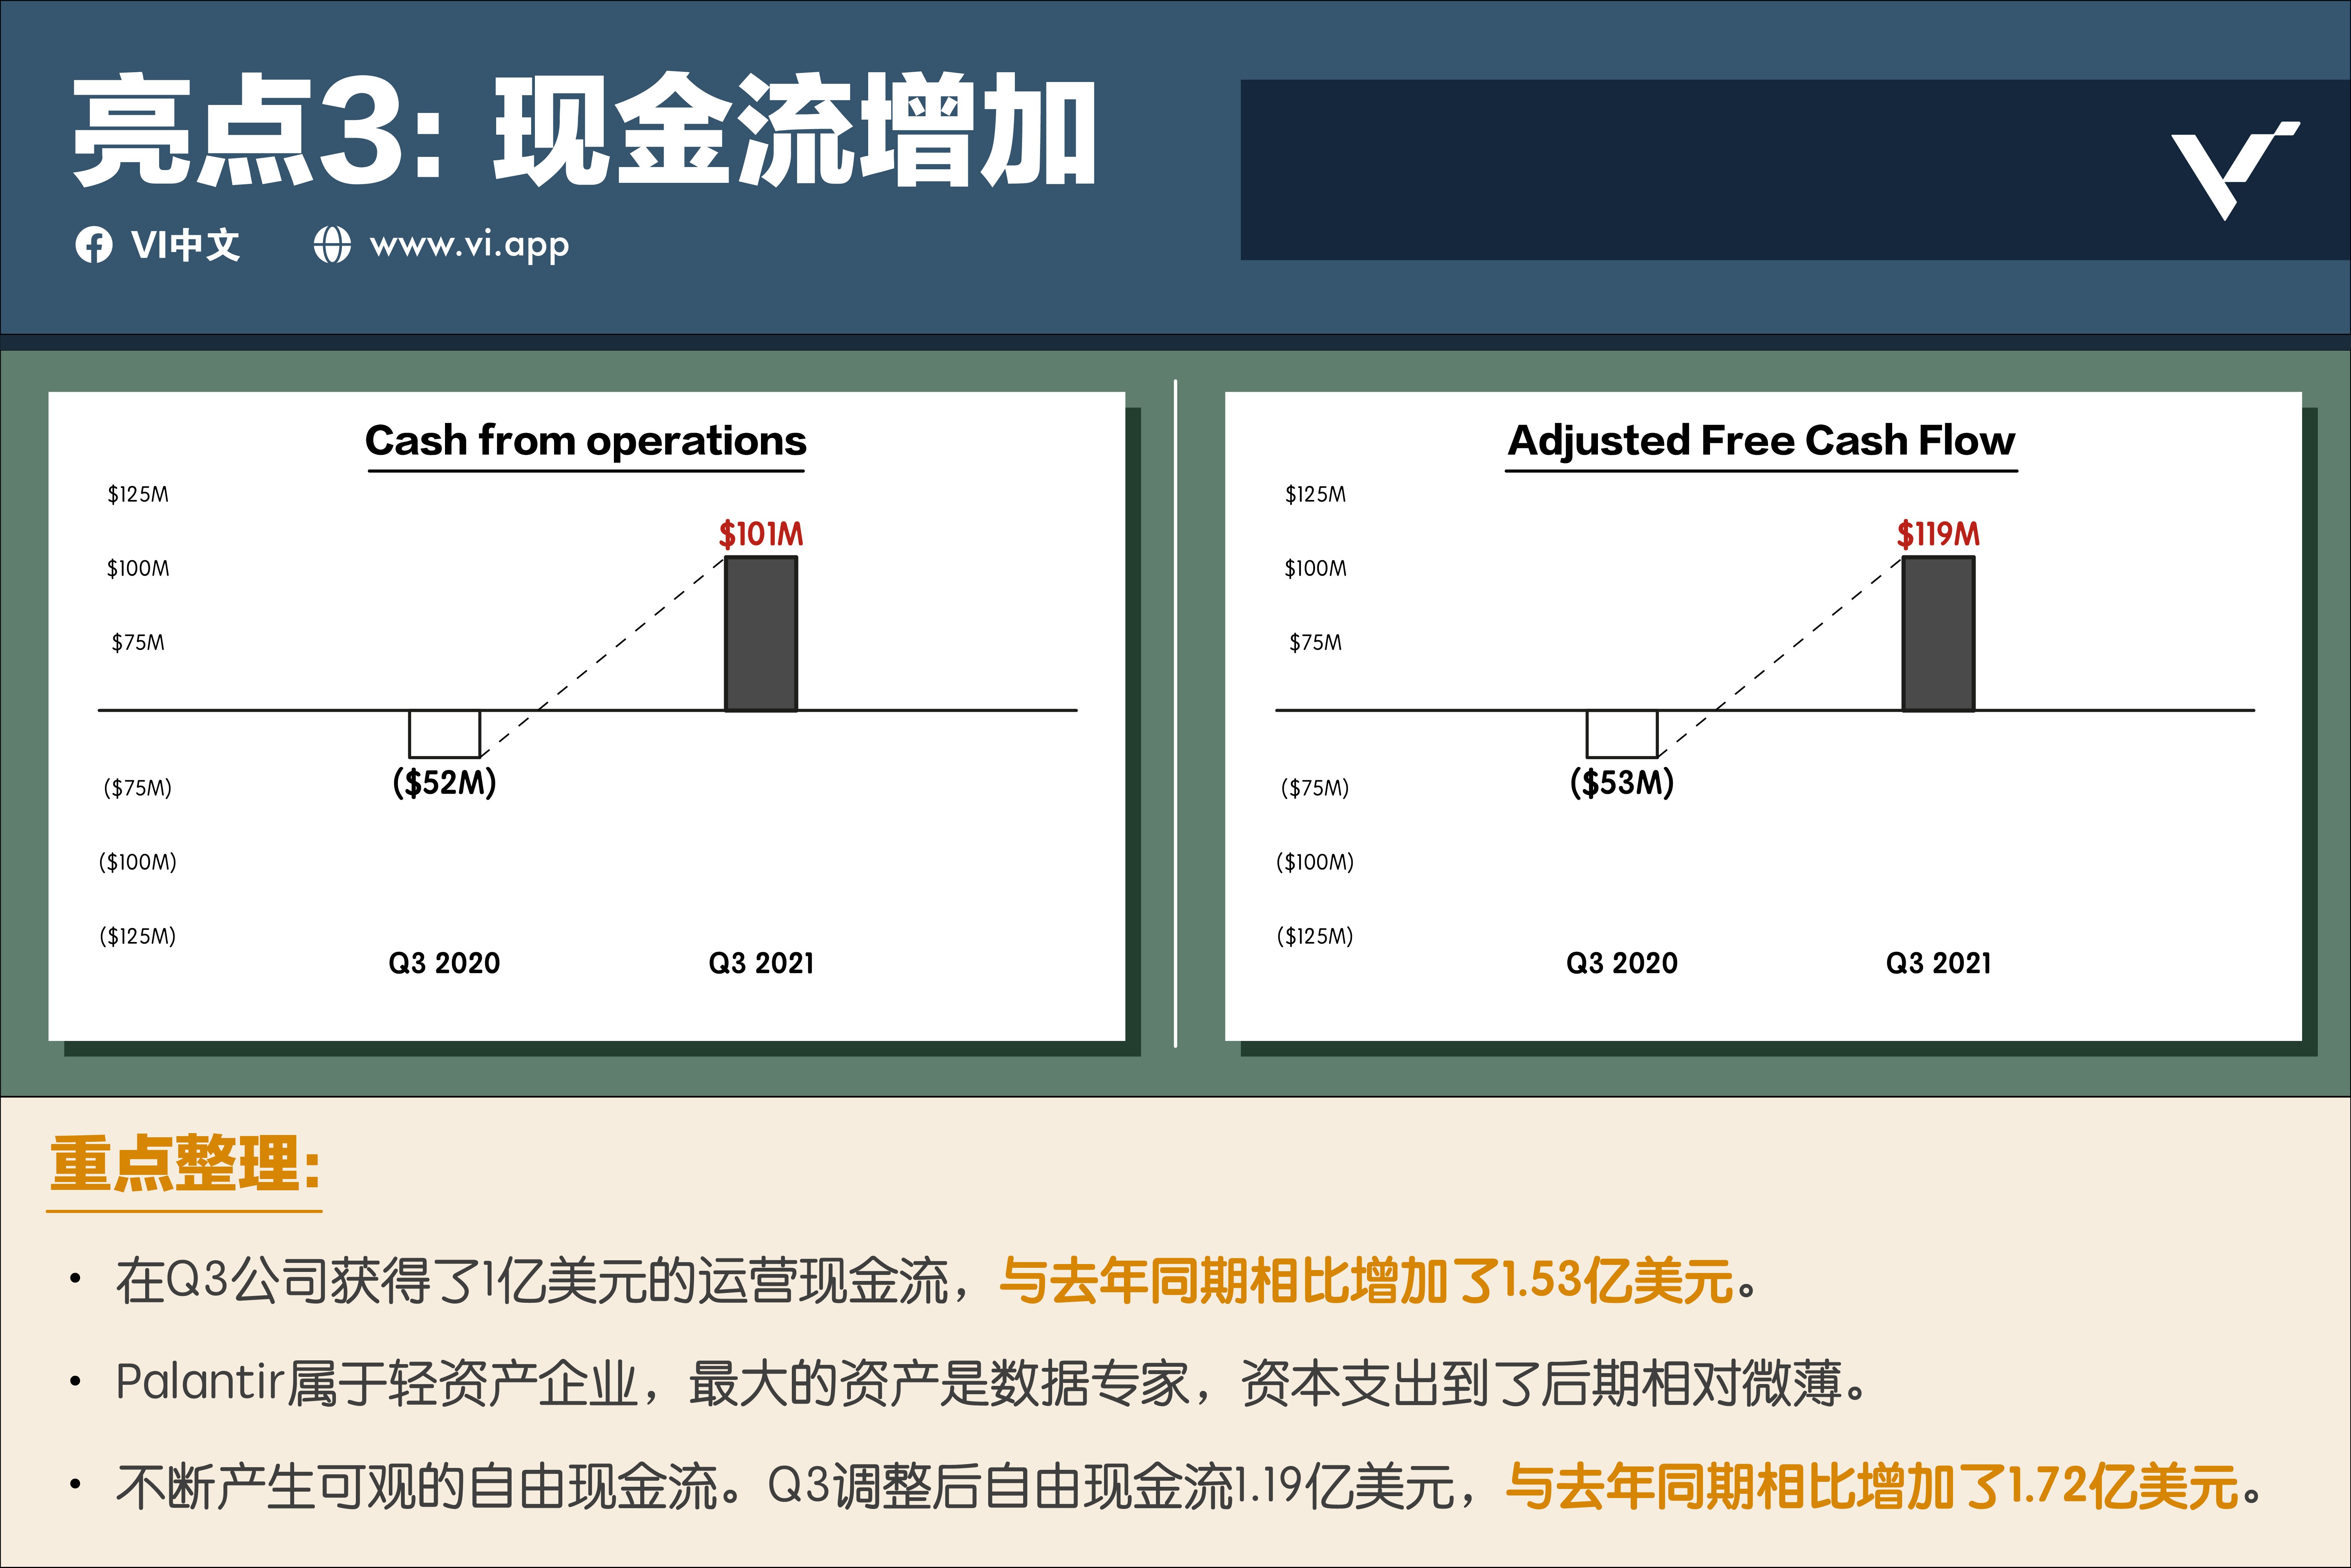The width and height of the screenshot is (2351, 1568).
Task: Click '$100M' axis tick in Cash from operations chart
Action: pos(138,568)
